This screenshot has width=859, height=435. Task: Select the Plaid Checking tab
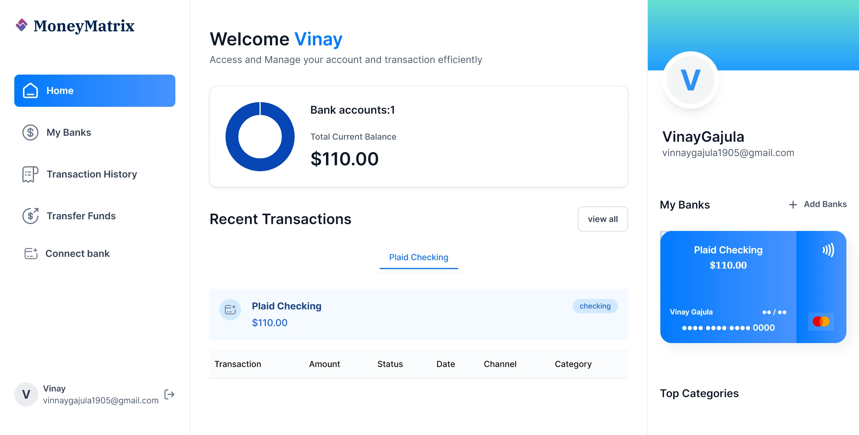pos(418,257)
